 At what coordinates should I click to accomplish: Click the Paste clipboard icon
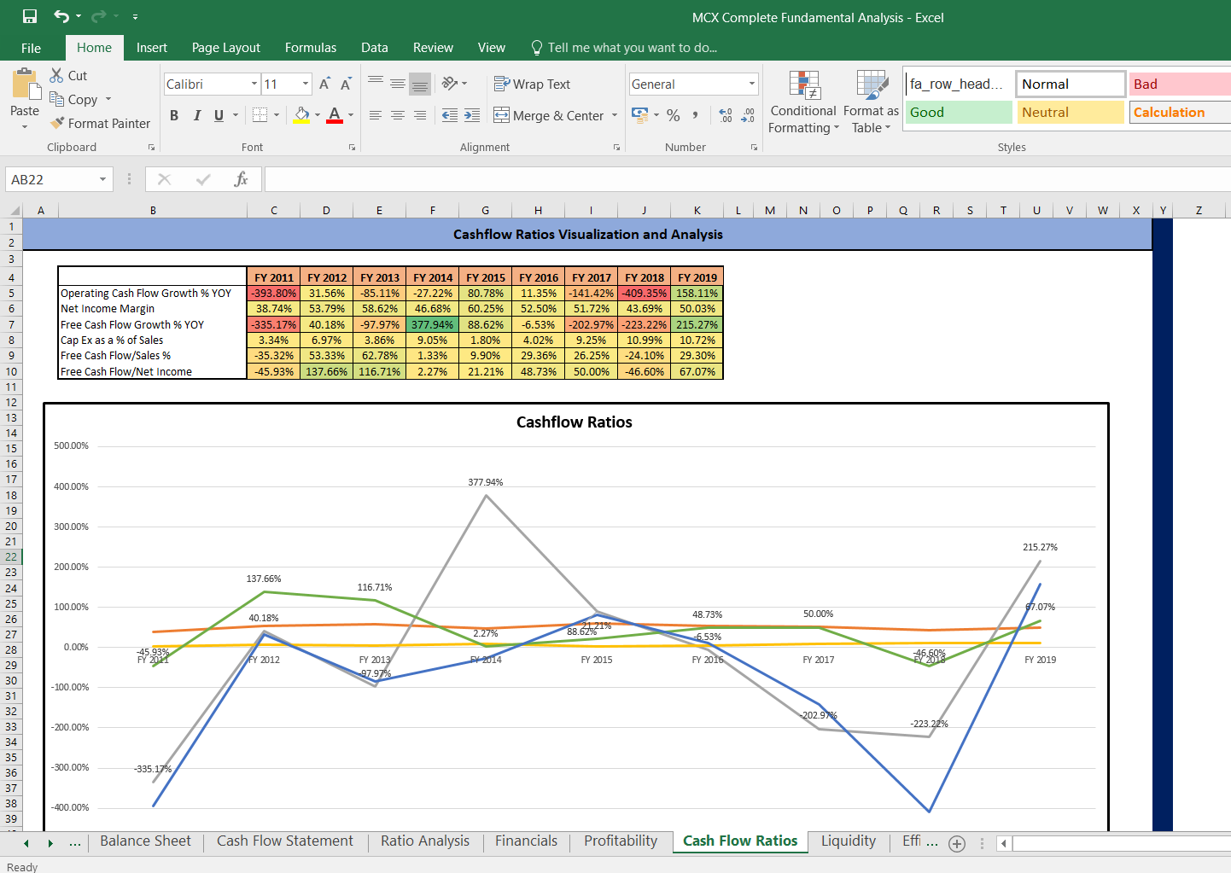pos(25,85)
